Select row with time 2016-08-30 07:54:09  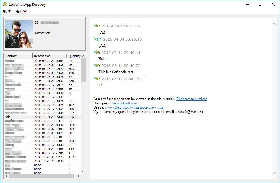pyautogui.click(x=43, y=129)
